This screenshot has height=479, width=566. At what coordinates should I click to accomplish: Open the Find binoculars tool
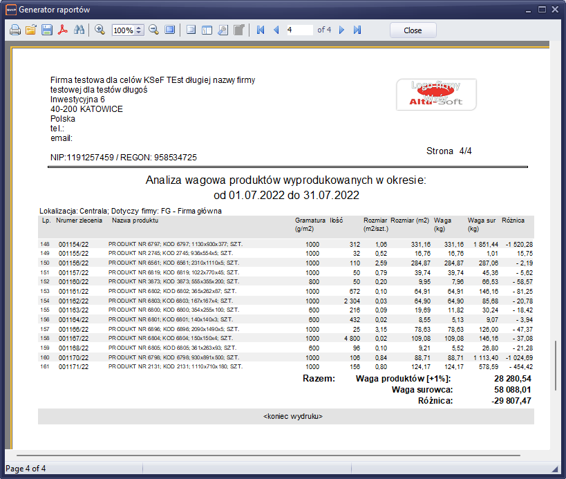click(79, 30)
